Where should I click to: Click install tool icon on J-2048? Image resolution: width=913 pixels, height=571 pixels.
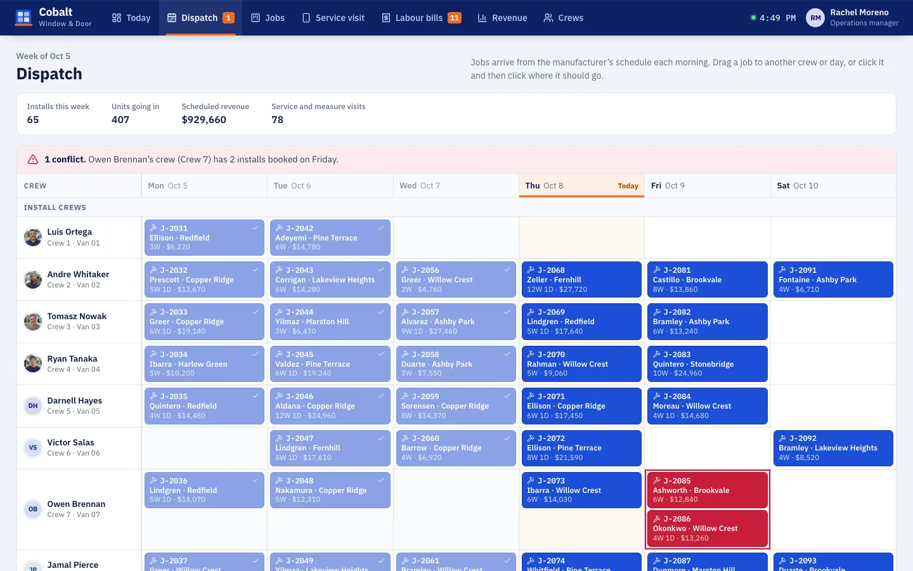point(279,480)
